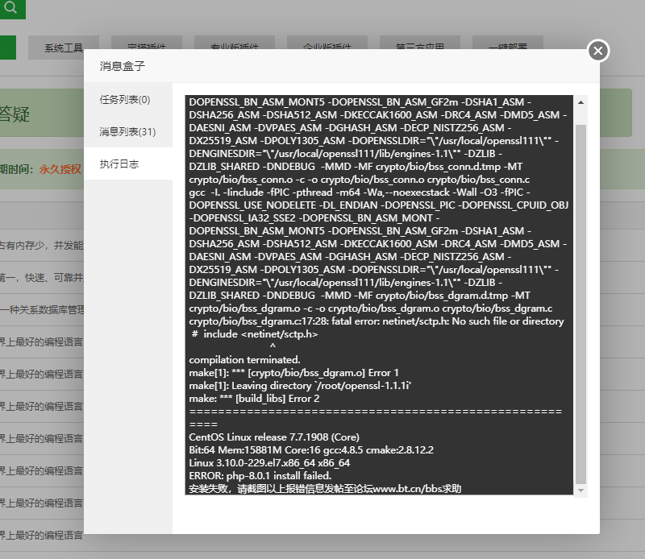
Task: Click the 第一，快速、可靠并 row in the list behind the dialog
Action: coord(42,278)
